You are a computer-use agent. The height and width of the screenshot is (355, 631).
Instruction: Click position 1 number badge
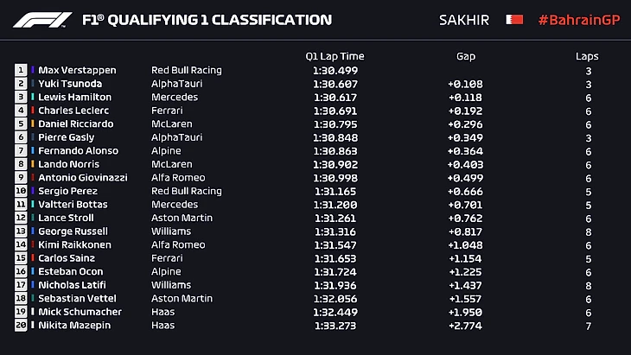(21, 70)
